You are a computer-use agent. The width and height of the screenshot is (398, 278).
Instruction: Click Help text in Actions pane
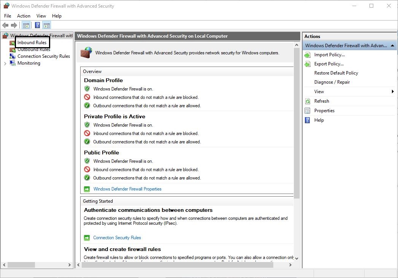pos(319,120)
